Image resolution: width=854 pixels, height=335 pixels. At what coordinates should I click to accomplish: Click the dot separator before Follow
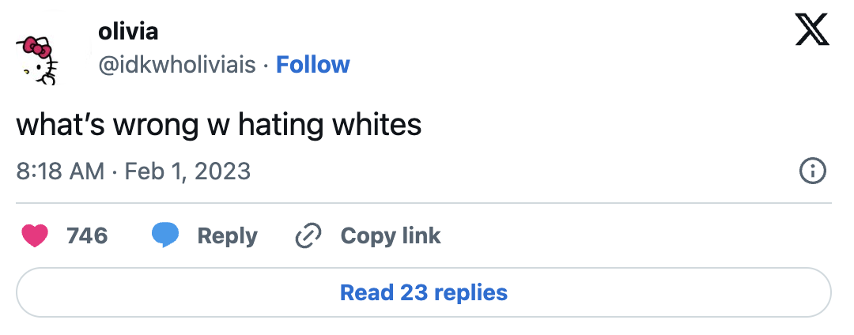point(266,65)
